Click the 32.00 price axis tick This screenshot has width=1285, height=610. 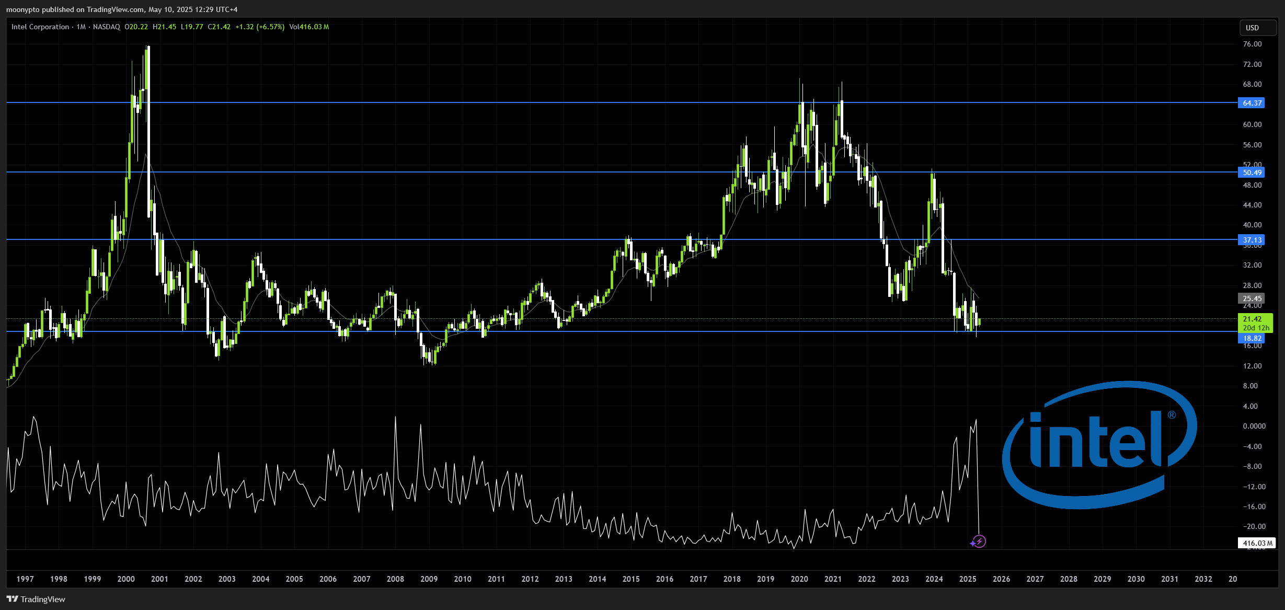pyautogui.click(x=1252, y=265)
